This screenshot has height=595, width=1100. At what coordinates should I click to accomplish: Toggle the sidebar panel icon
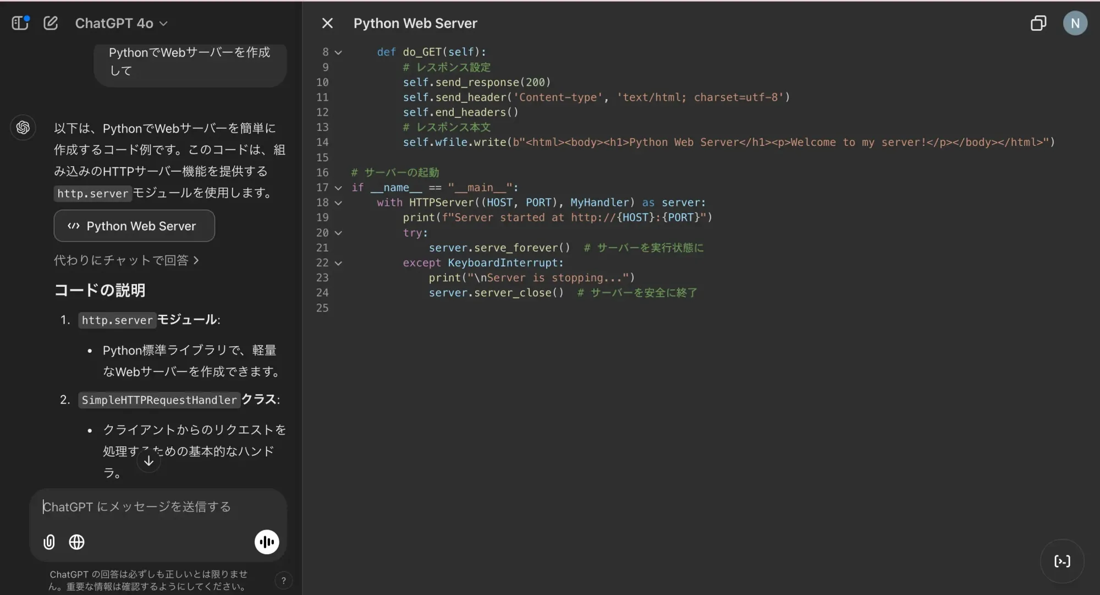click(20, 23)
